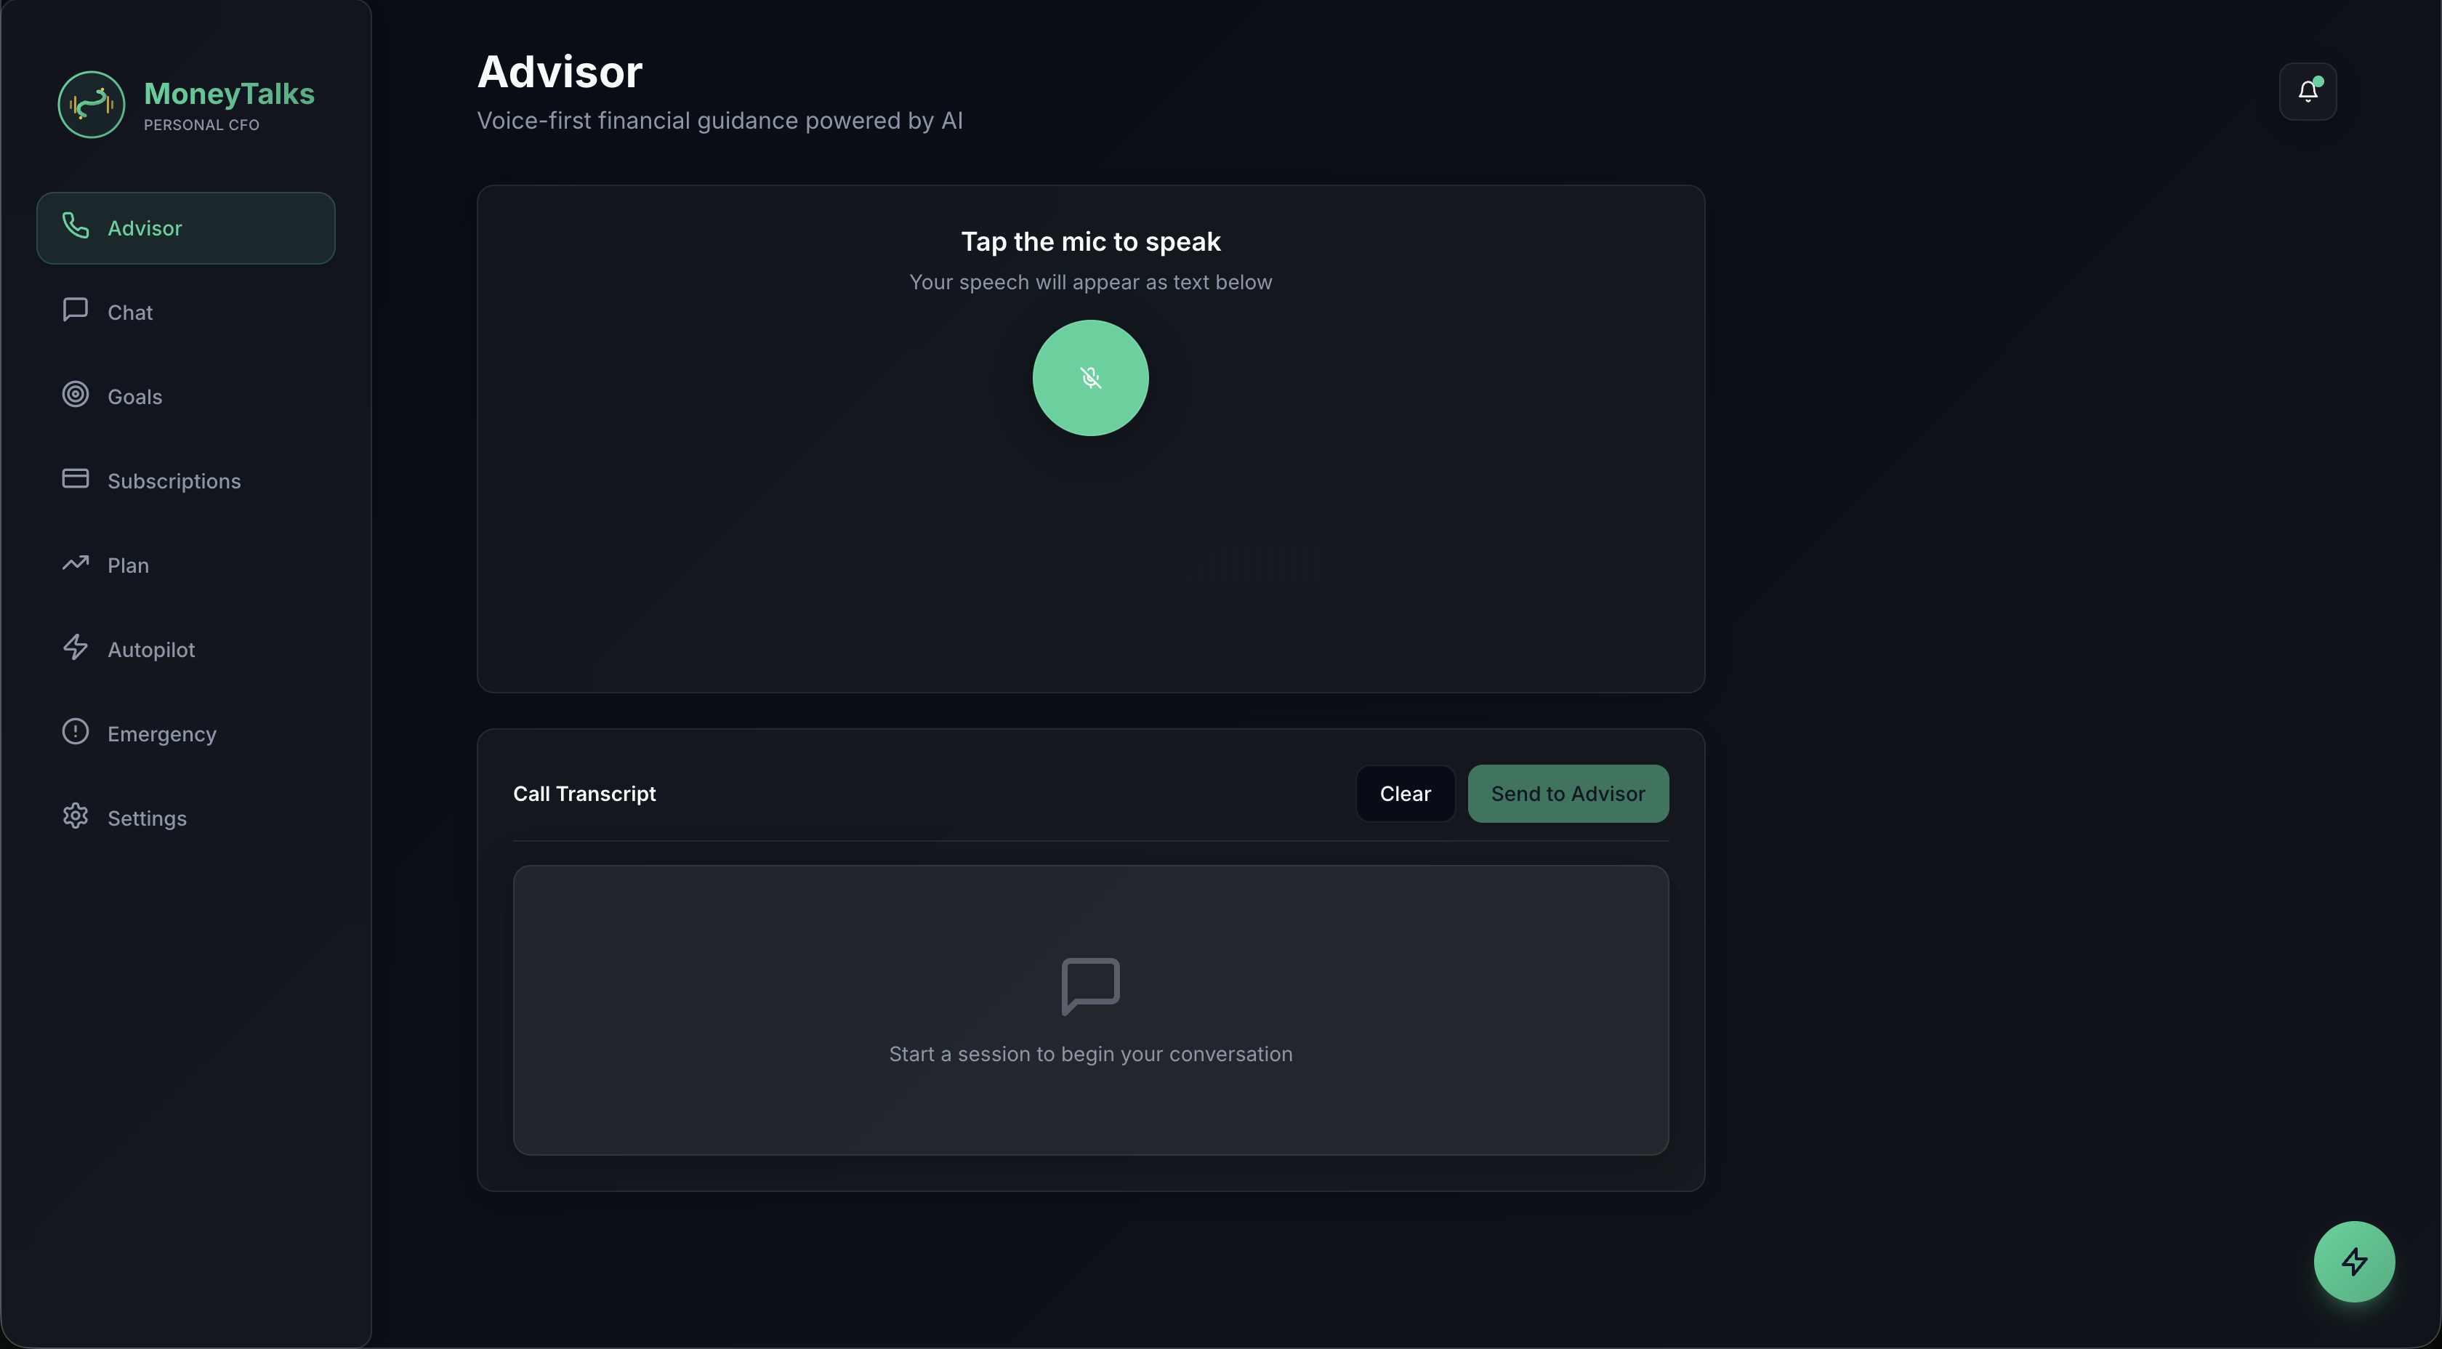Image resolution: width=2442 pixels, height=1349 pixels.
Task: Navigate to the Emergency section
Action: pyautogui.click(x=162, y=735)
